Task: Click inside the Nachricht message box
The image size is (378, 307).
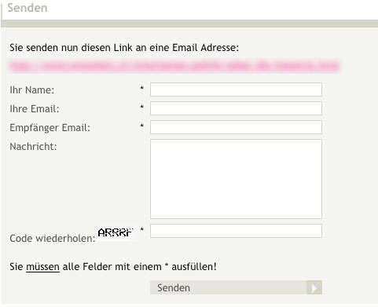Action: [x=236, y=179]
